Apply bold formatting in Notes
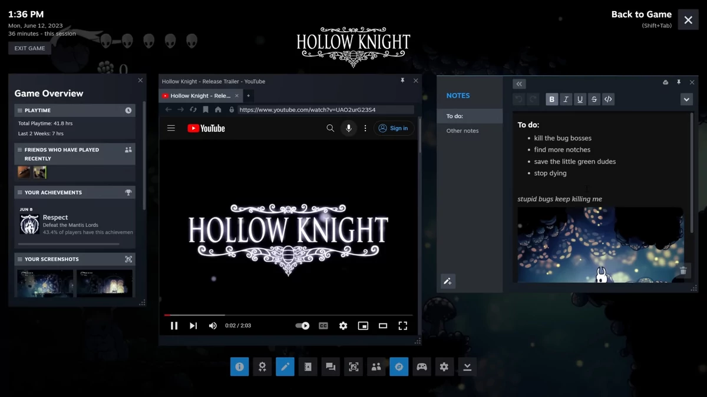 tap(551, 99)
